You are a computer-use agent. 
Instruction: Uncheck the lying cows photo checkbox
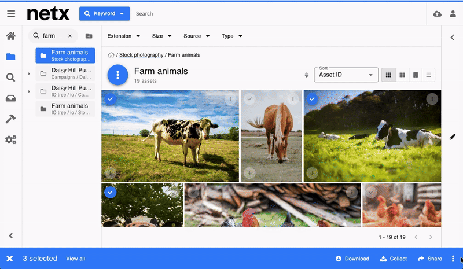pyautogui.click(x=313, y=100)
